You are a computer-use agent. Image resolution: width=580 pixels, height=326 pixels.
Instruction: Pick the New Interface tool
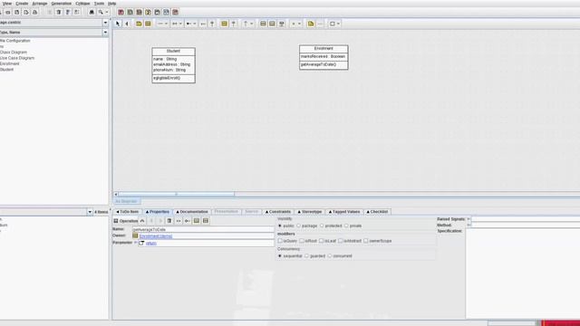click(x=224, y=24)
